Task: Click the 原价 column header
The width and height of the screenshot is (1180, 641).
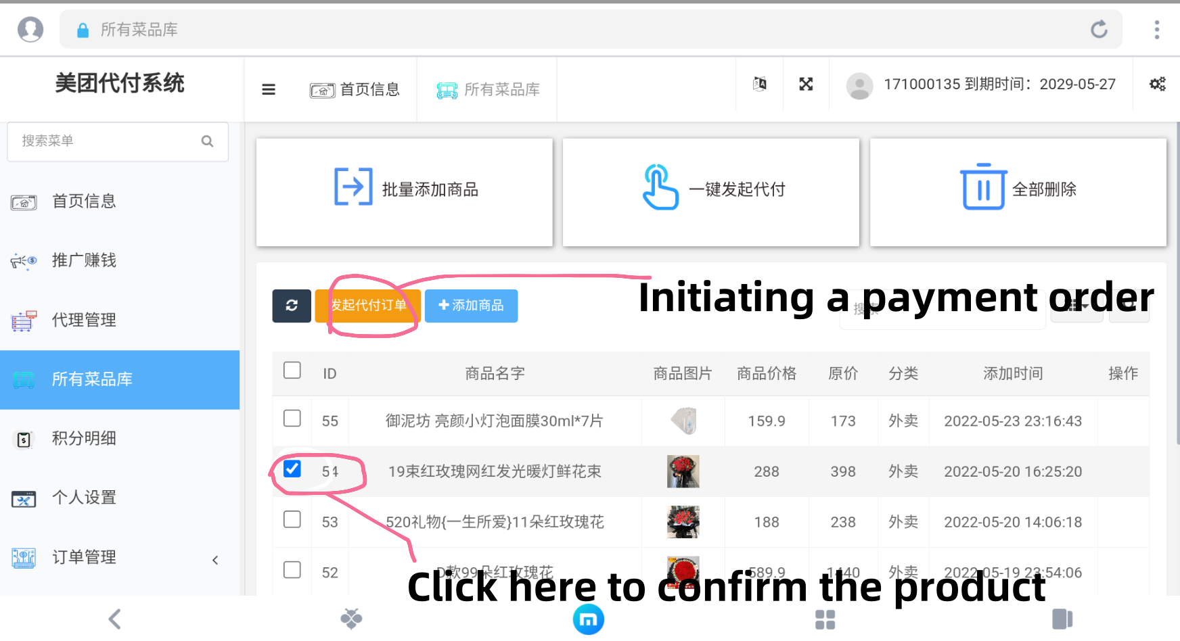Action: [843, 374]
